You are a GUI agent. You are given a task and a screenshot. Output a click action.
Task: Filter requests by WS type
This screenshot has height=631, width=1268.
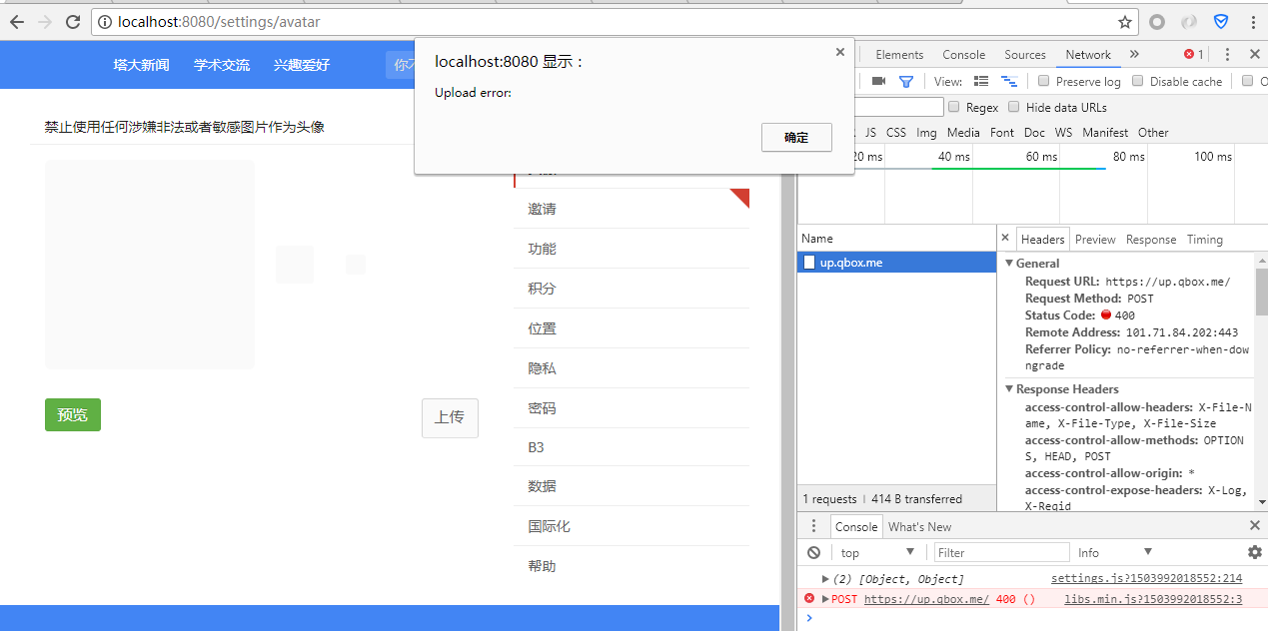pos(1063,132)
